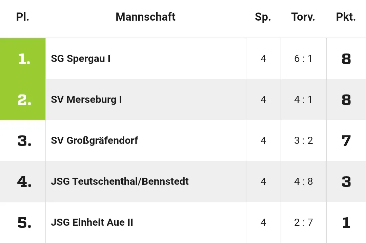This screenshot has width=366, height=243.
Task: Click the fourth place rank number
Action: pos(24,182)
